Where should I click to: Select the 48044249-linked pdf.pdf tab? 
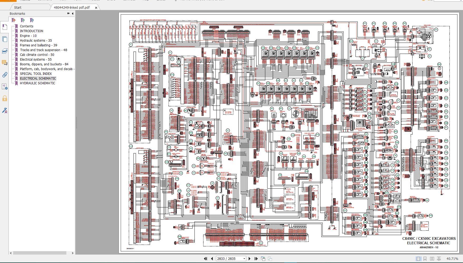point(72,7)
